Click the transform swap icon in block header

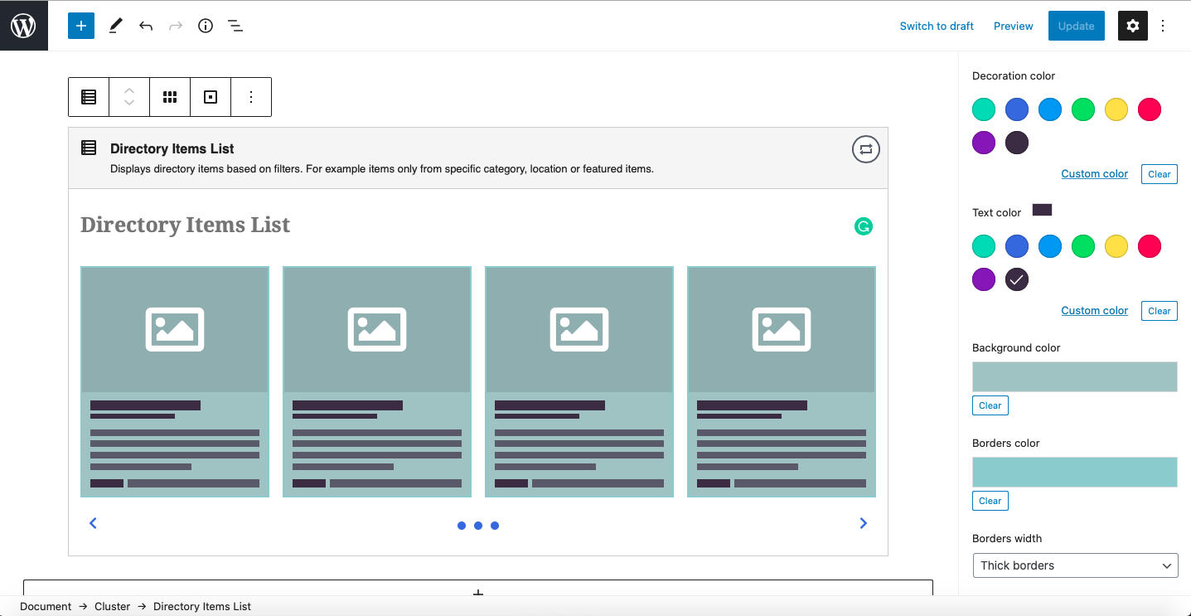pyautogui.click(x=866, y=149)
